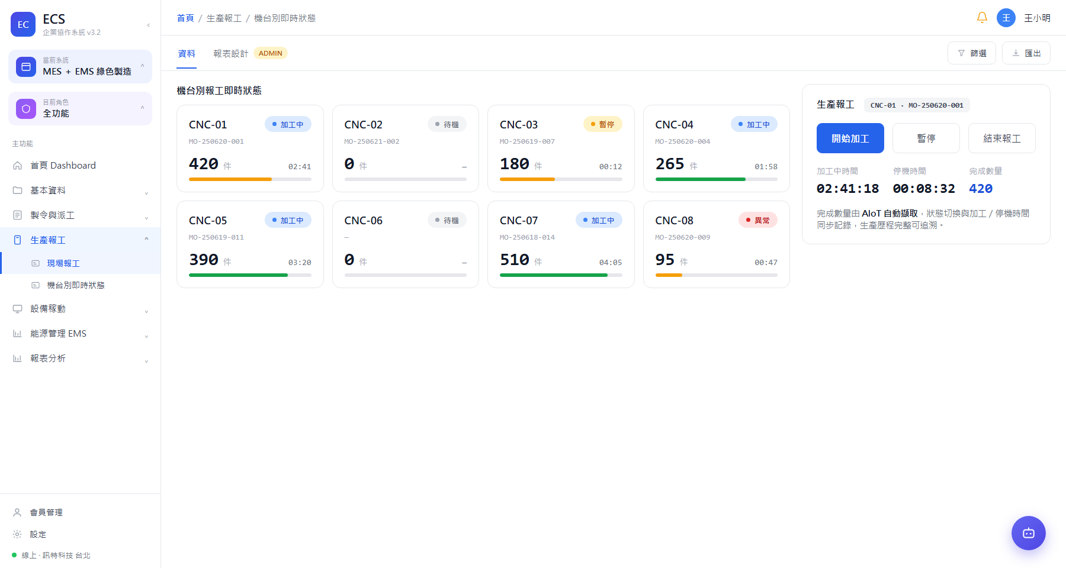Click the current system MES icon
1066x568 pixels.
tap(26, 67)
